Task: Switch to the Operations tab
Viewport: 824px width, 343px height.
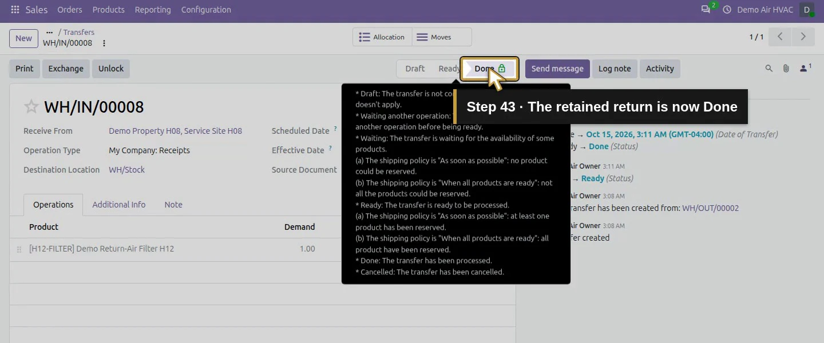Action: pyautogui.click(x=53, y=205)
